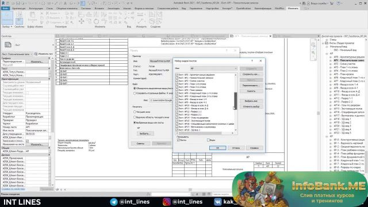
Task: Click the Measure tool icon
Action: (x=140, y=14)
